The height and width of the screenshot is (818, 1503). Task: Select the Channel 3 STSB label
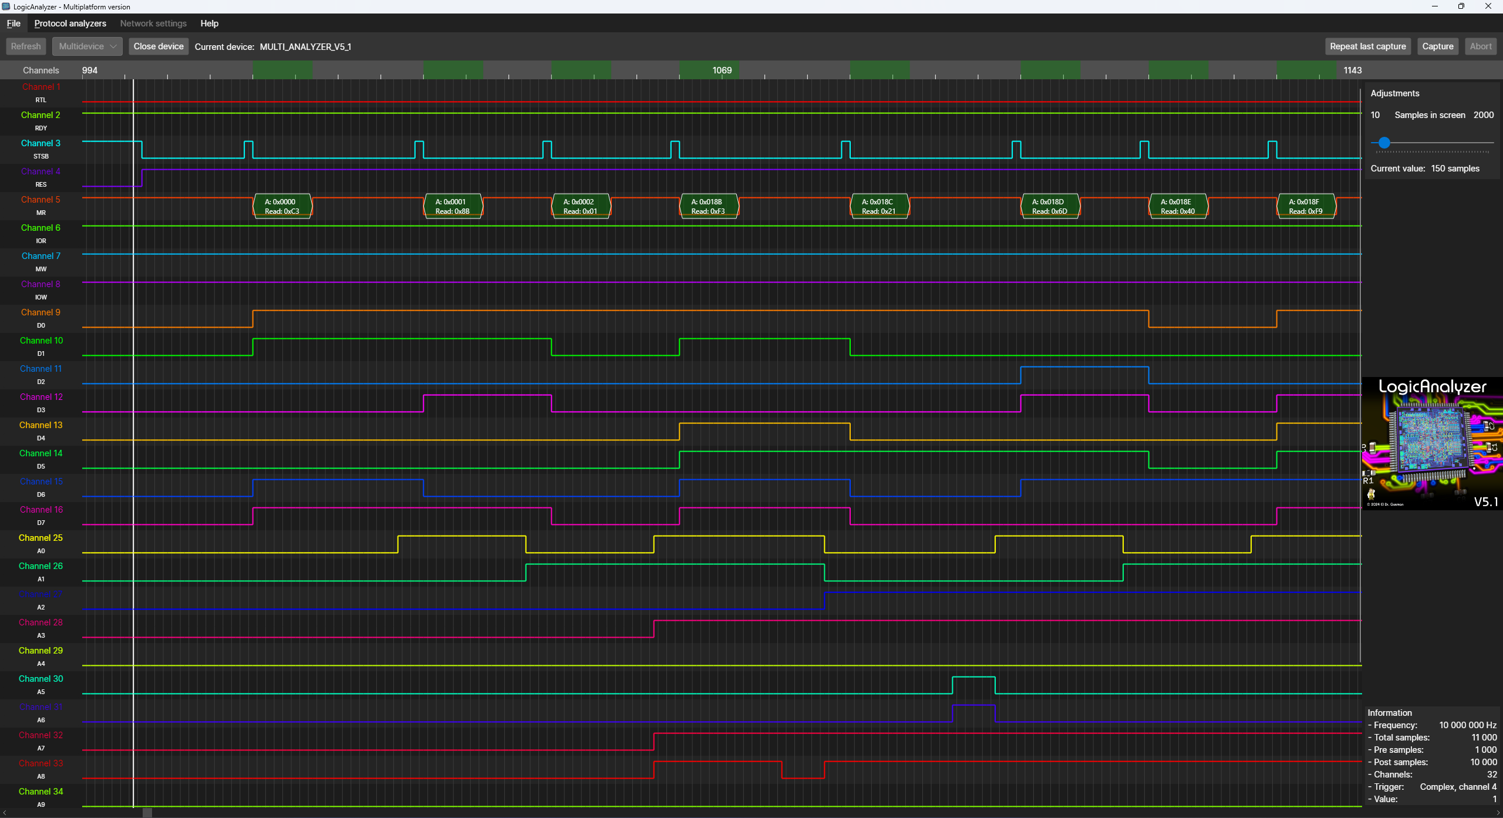41,149
